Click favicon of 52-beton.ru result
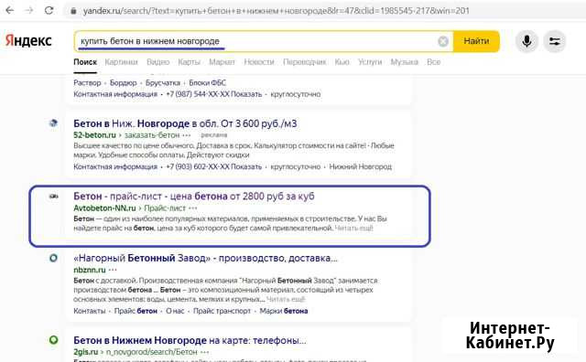Image resolution: width=586 pixels, height=362 pixels. click(x=53, y=122)
